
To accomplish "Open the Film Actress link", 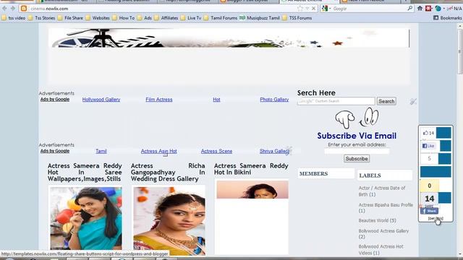I will [x=159, y=100].
